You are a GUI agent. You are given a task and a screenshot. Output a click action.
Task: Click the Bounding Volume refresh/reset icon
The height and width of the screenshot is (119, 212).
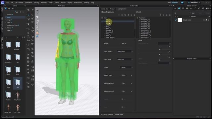[x=128, y=15]
